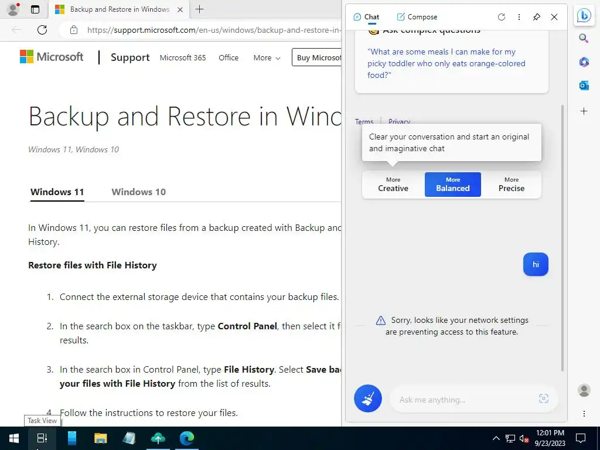Open the Outlook sidebar icon
Viewport: 600px width, 450px height.
[x=584, y=86]
